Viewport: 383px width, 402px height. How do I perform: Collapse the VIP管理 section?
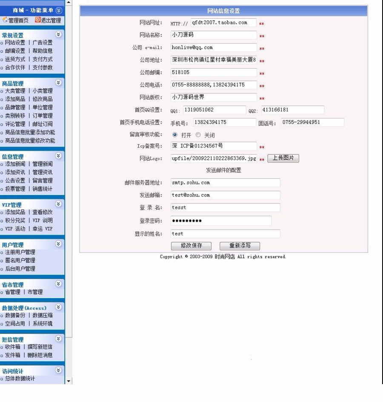[58, 204]
